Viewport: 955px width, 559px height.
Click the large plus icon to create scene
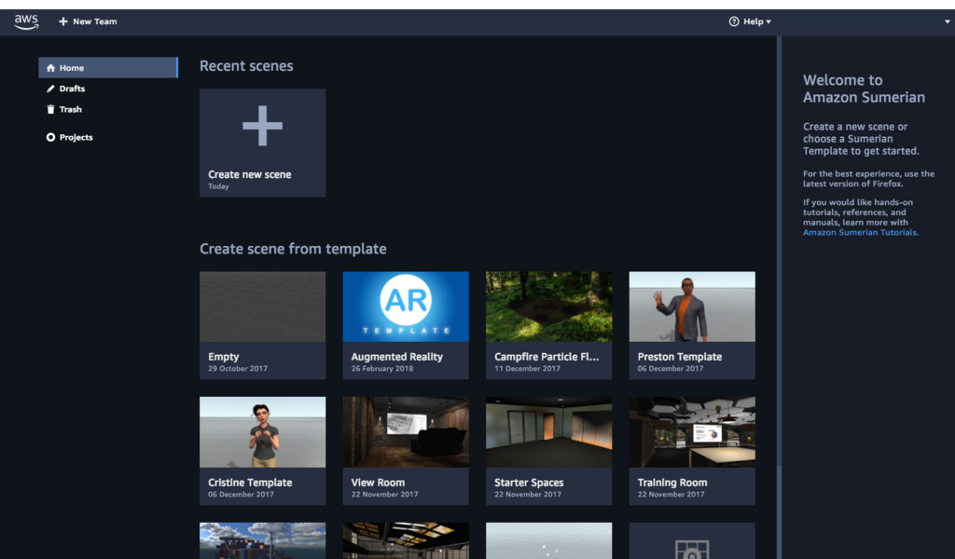262,126
